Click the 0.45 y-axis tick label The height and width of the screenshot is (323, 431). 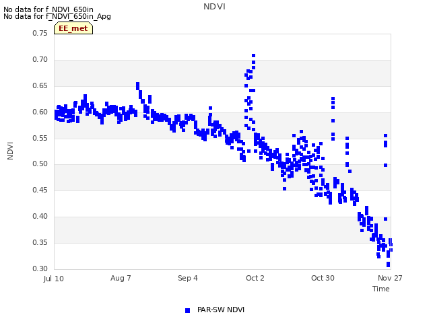coord(40,190)
